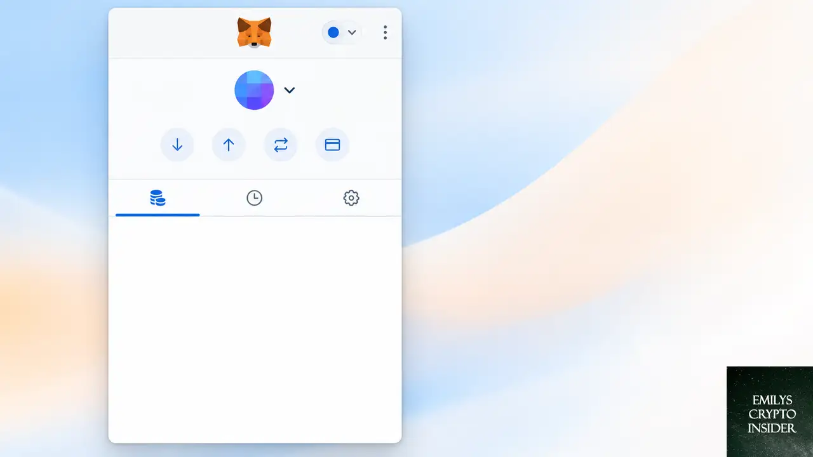Click the MetaMask fox logo
This screenshot has height=457, width=813.
[x=254, y=32]
